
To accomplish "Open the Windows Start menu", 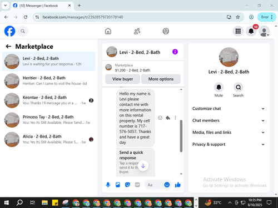I will point(7,203).
